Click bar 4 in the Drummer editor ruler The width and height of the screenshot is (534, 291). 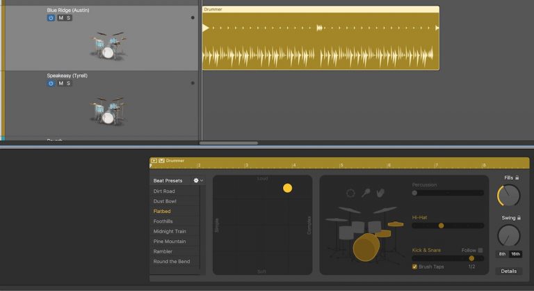point(294,165)
